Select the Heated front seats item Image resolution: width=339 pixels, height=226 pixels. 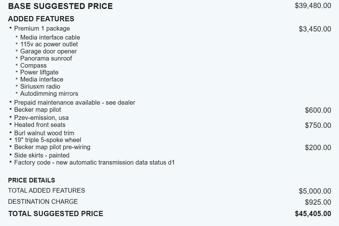point(40,125)
